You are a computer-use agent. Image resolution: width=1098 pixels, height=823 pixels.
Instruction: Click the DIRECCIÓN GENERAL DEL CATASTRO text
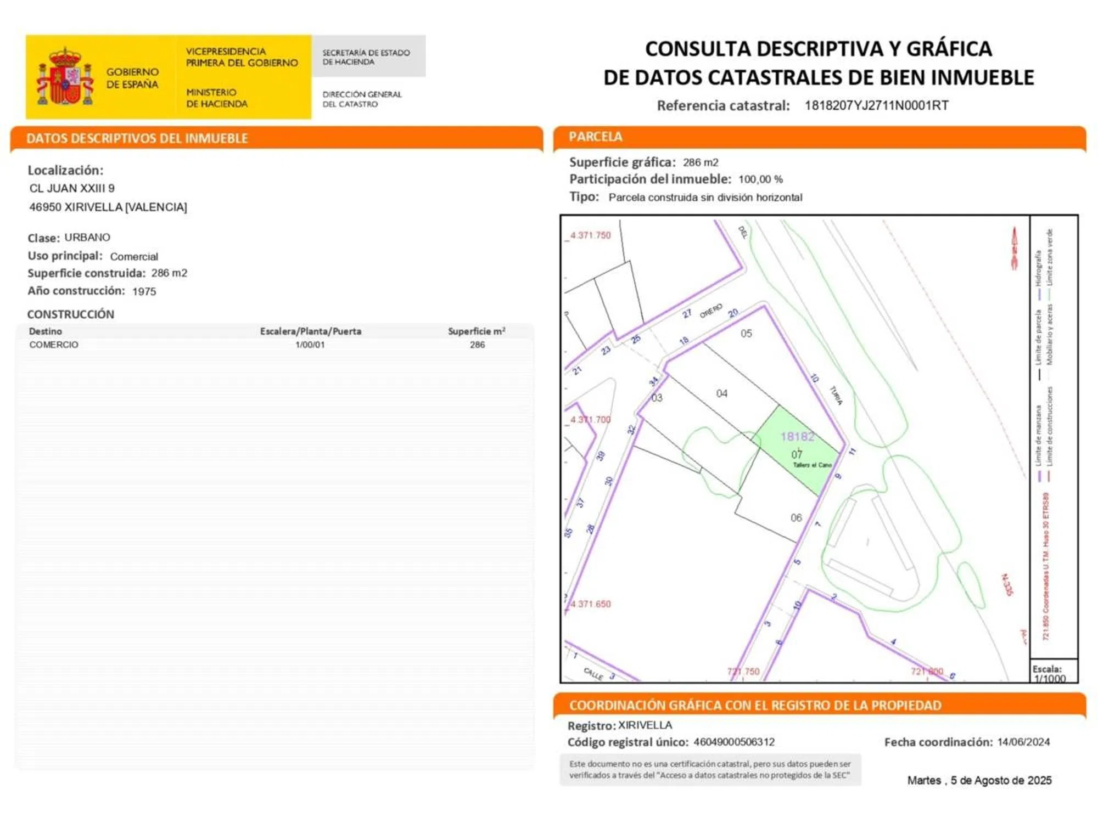click(362, 99)
